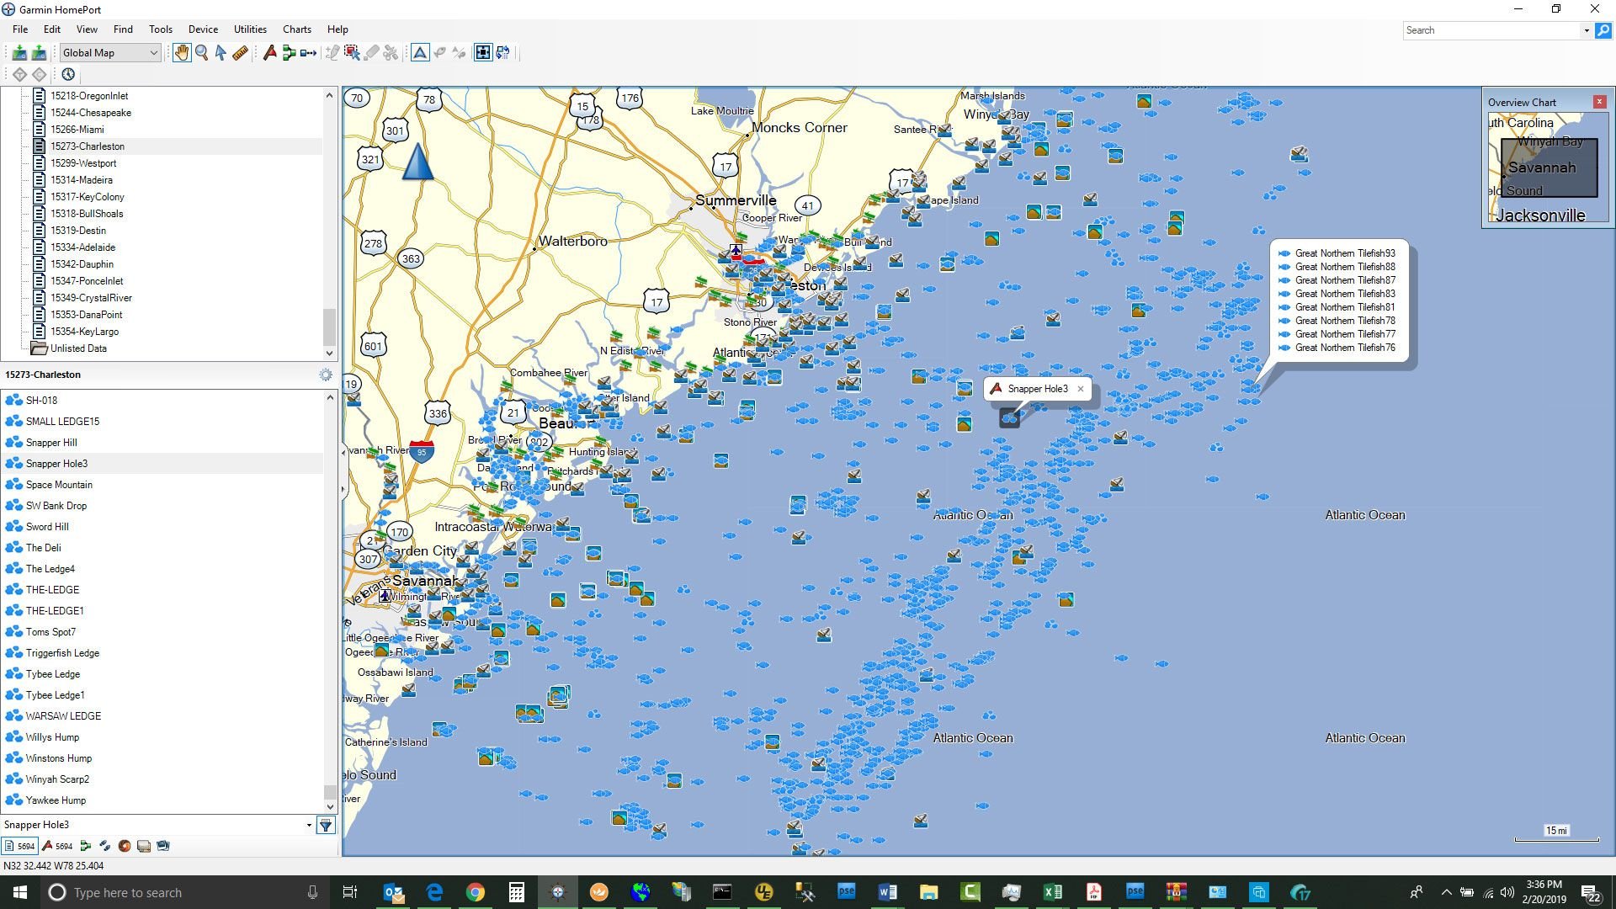
Task: Select the 15354-KeyLargo list
Action: (x=84, y=332)
